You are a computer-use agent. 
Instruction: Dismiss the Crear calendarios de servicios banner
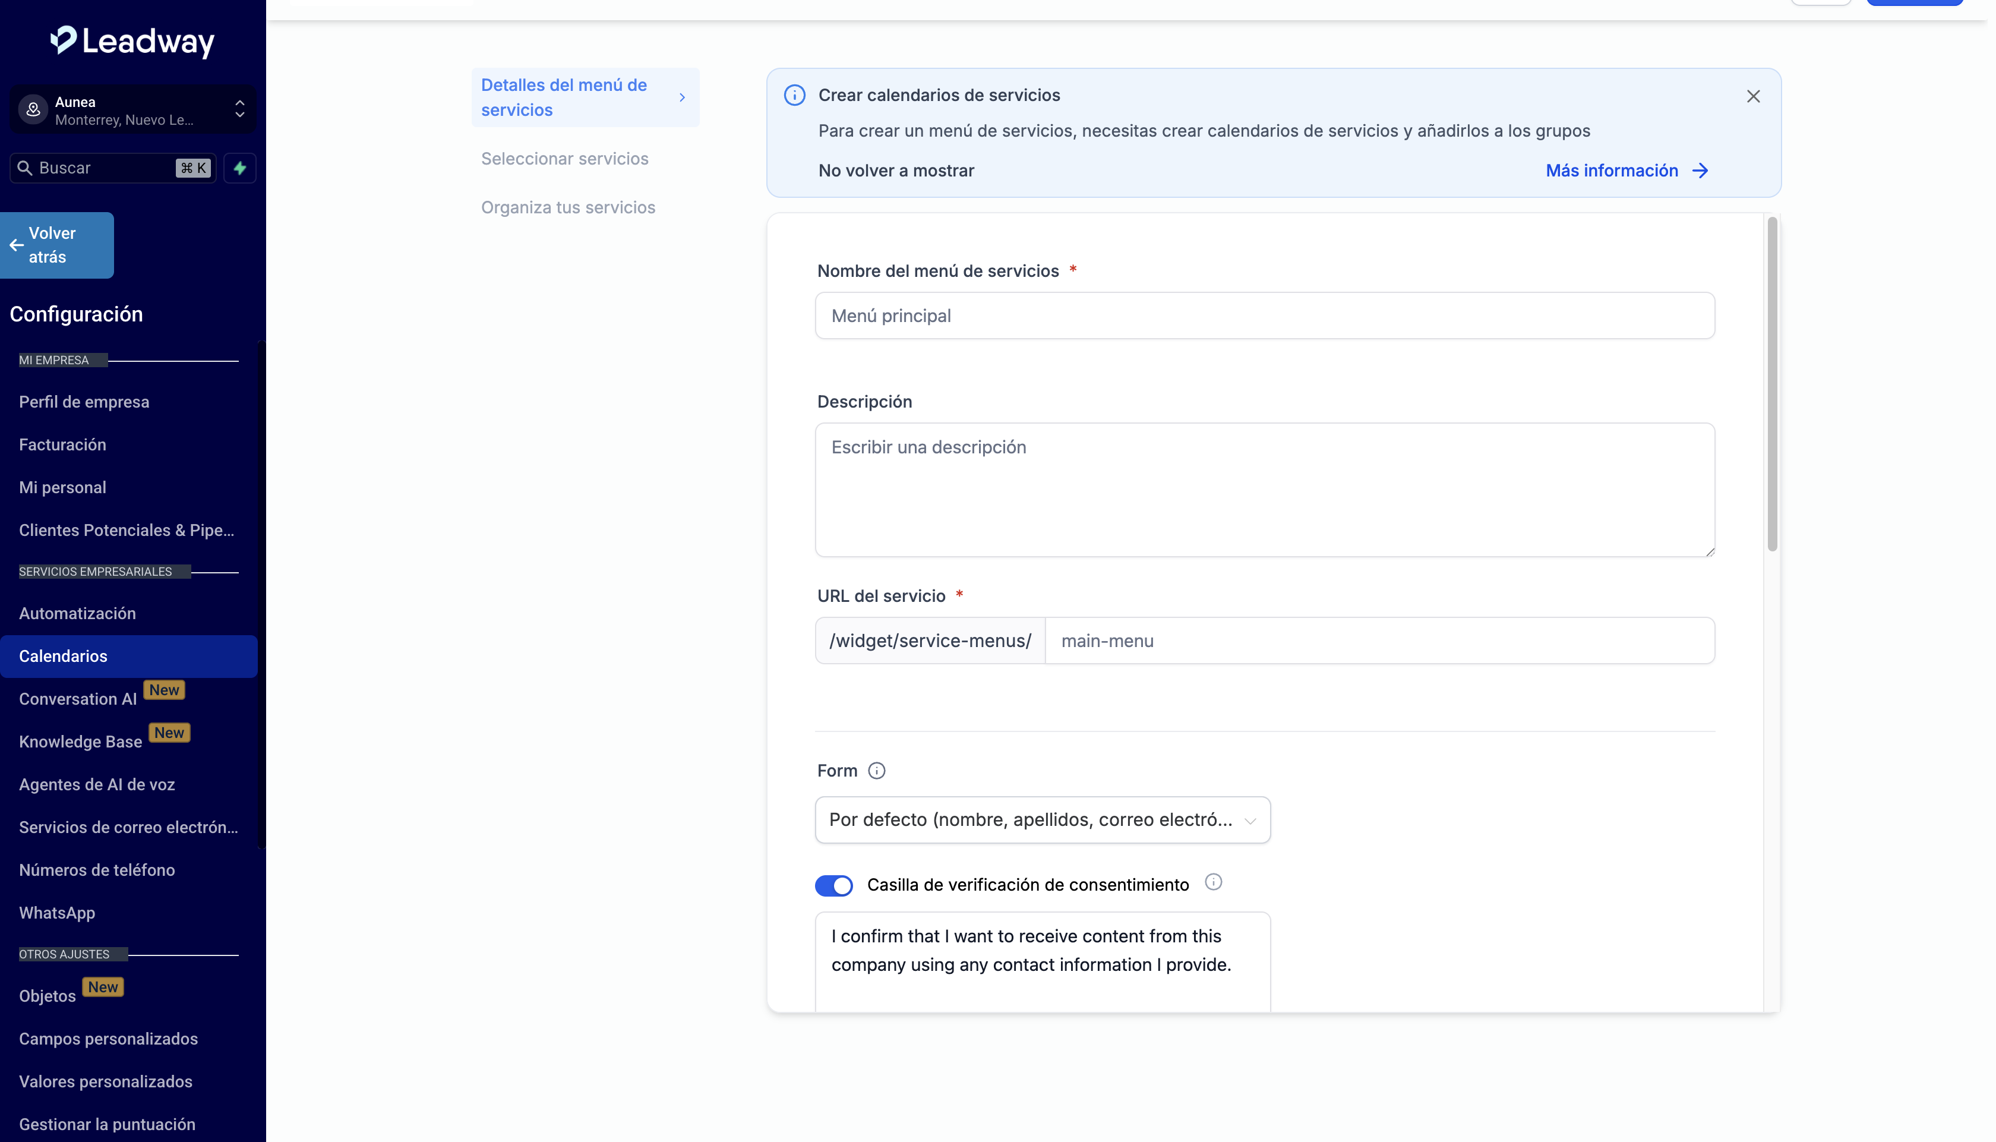[x=1753, y=96]
